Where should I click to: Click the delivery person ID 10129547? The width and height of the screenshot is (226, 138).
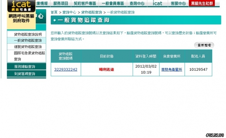(198, 70)
